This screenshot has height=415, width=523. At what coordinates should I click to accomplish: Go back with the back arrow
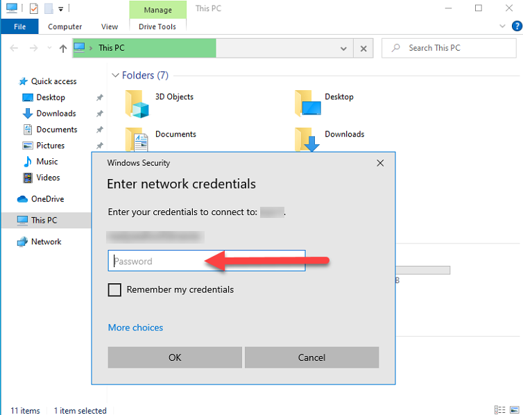(14, 49)
